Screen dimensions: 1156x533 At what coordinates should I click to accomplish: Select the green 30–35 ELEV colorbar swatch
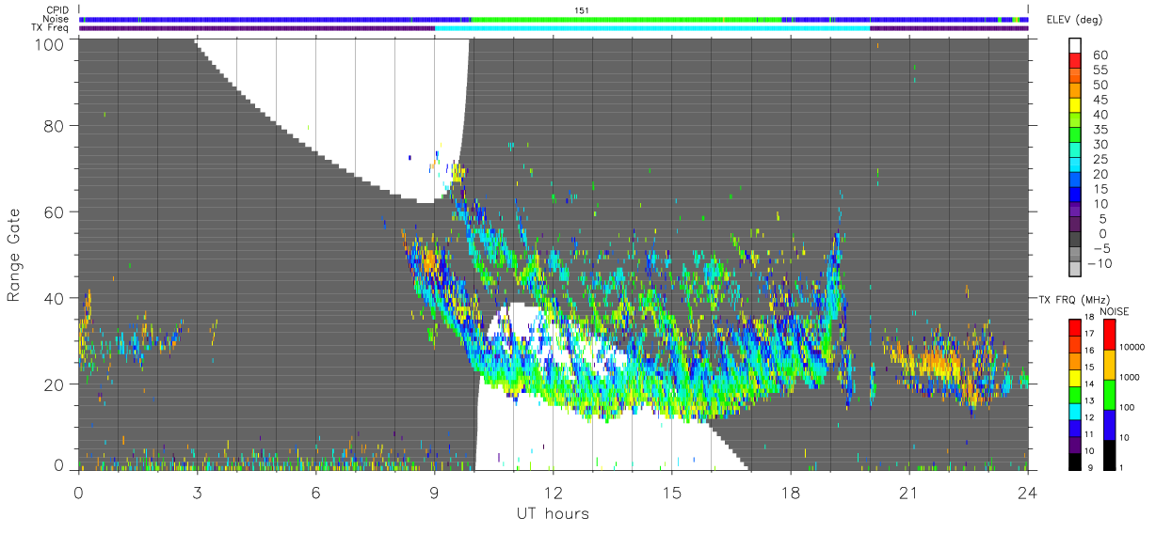coord(1075,136)
